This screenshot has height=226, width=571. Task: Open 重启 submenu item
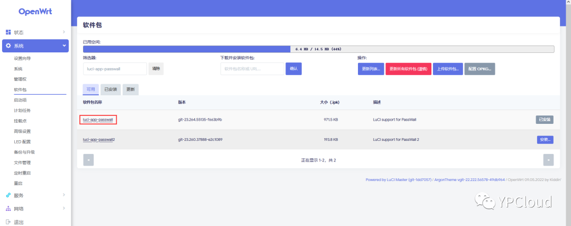point(18,183)
